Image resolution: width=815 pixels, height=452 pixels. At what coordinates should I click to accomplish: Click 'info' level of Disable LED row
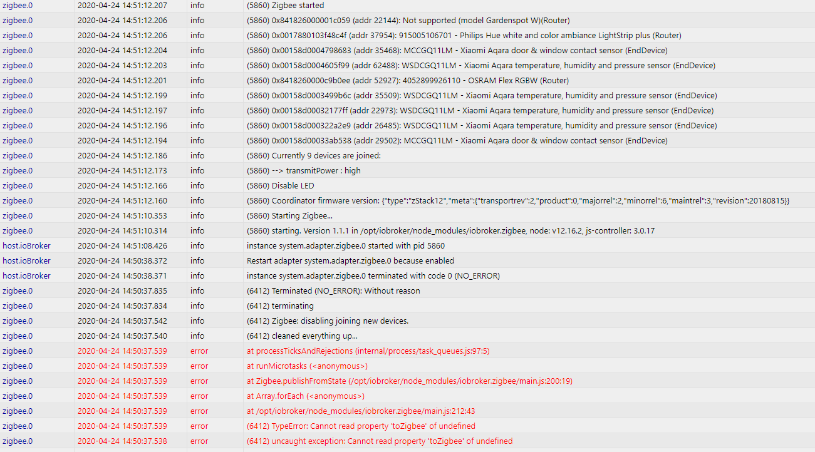click(197, 186)
